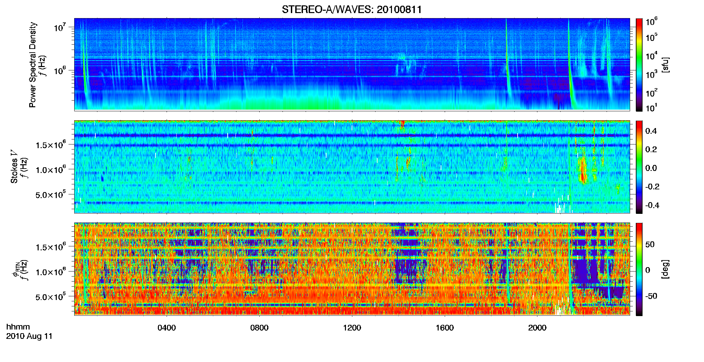Click the 10^6 frequency tick in top panel
Screen dimensions: 704x362
(x=59, y=70)
